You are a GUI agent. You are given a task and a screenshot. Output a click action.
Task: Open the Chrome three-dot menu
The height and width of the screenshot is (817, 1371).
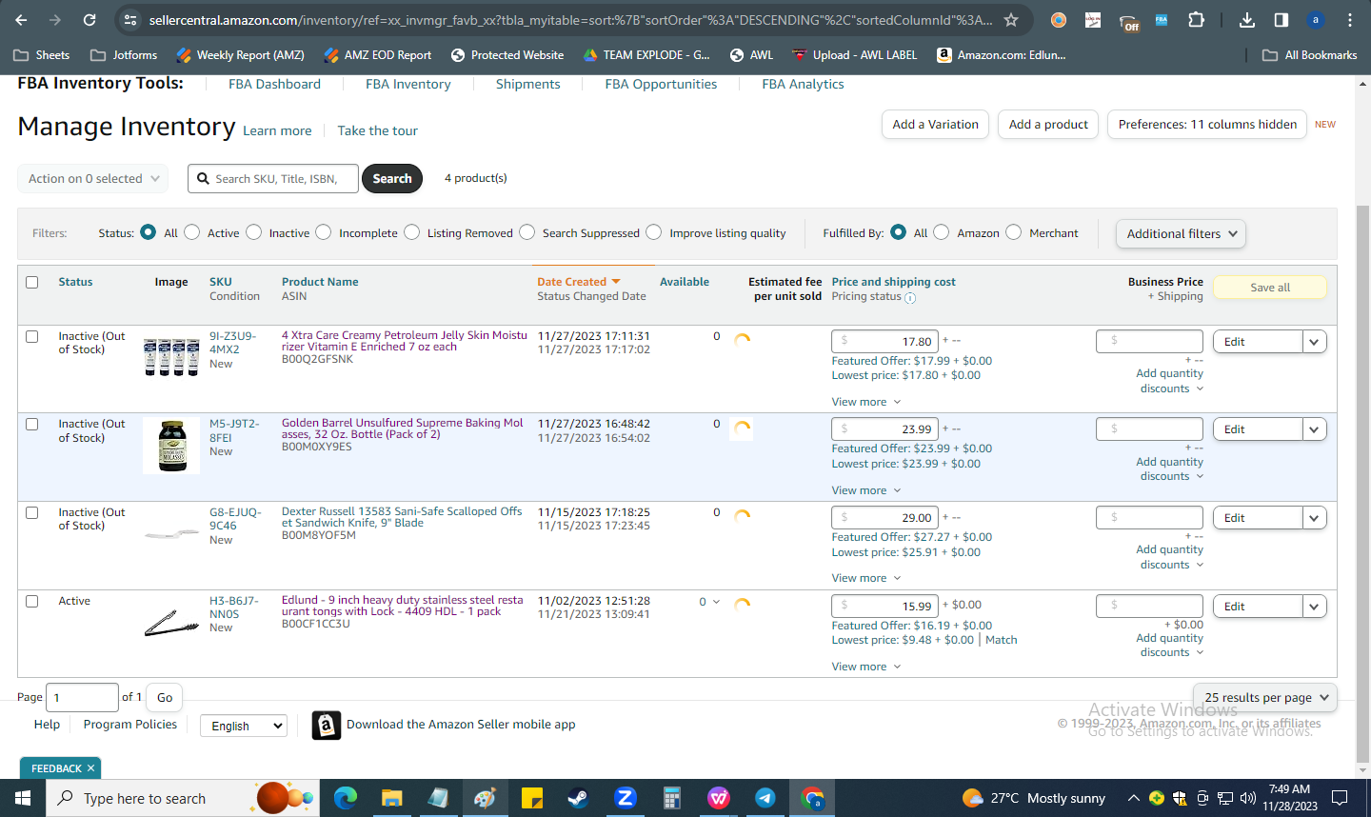point(1350,20)
